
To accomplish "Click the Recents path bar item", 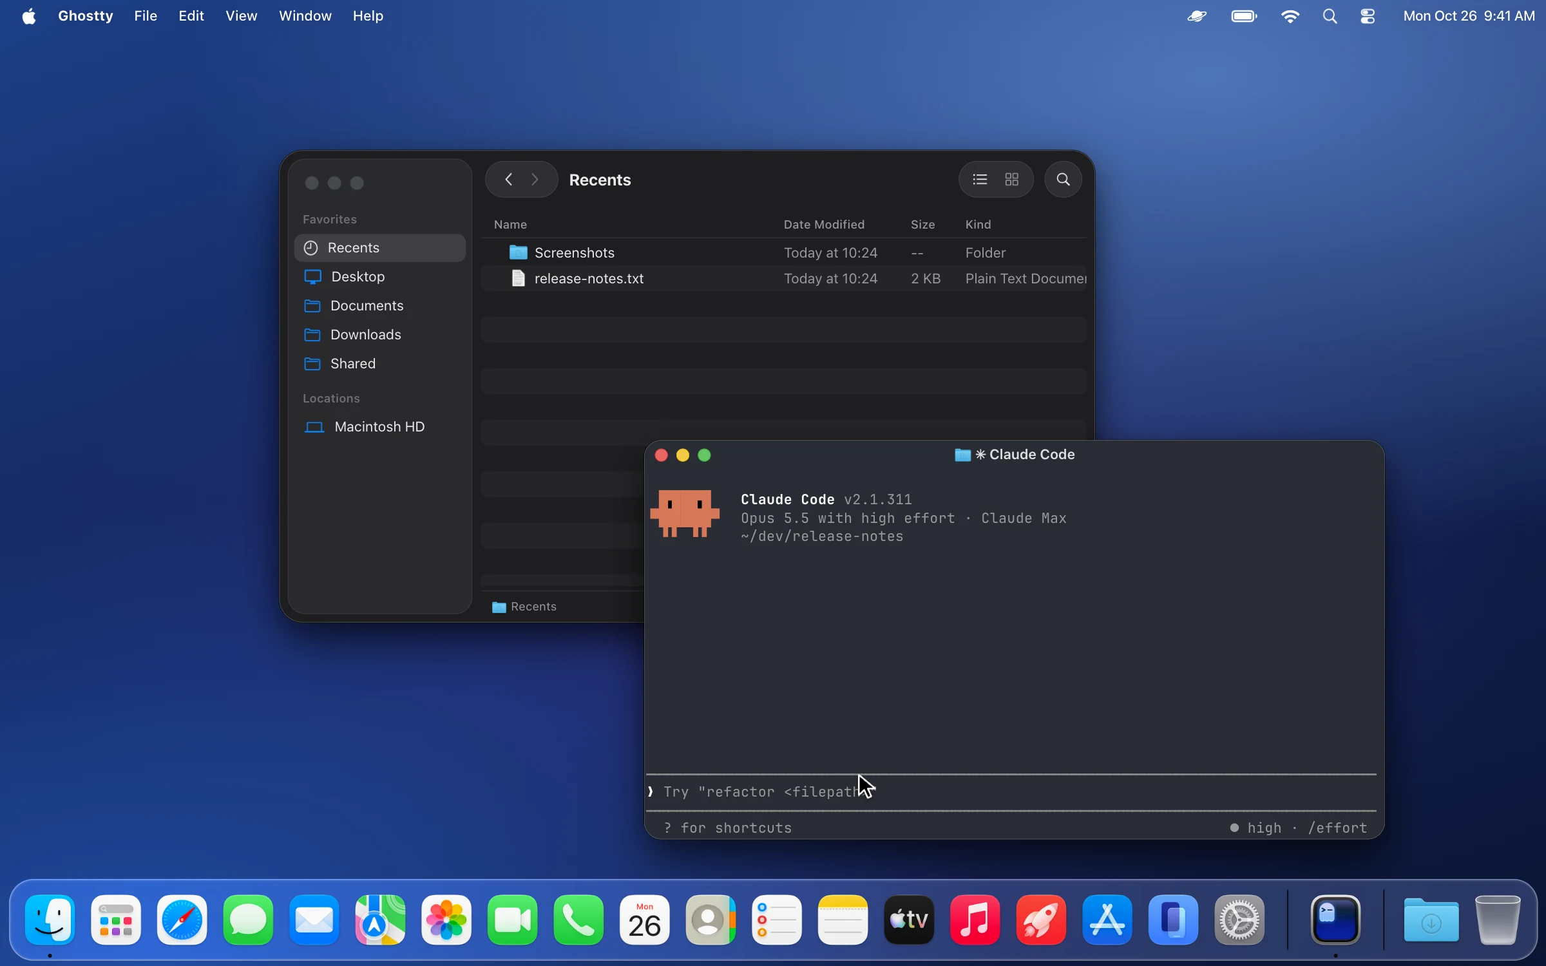I will 524,607.
